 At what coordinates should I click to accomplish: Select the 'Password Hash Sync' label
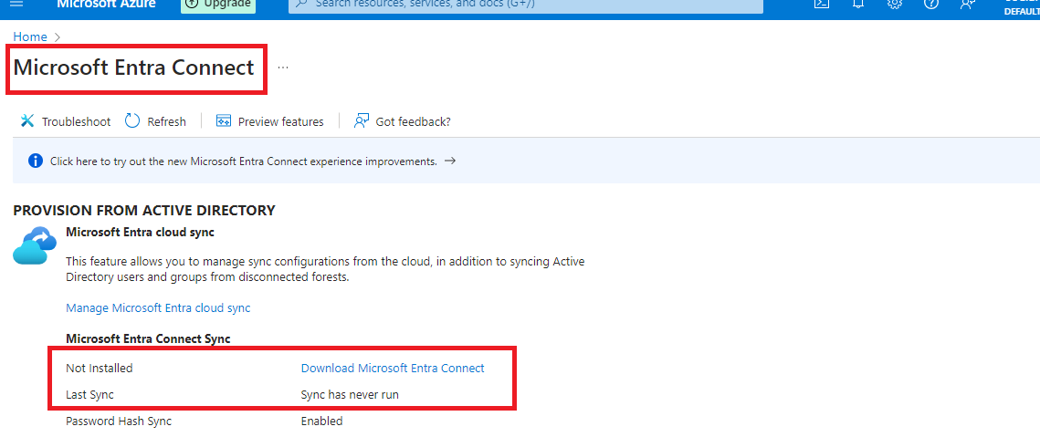(119, 421)
